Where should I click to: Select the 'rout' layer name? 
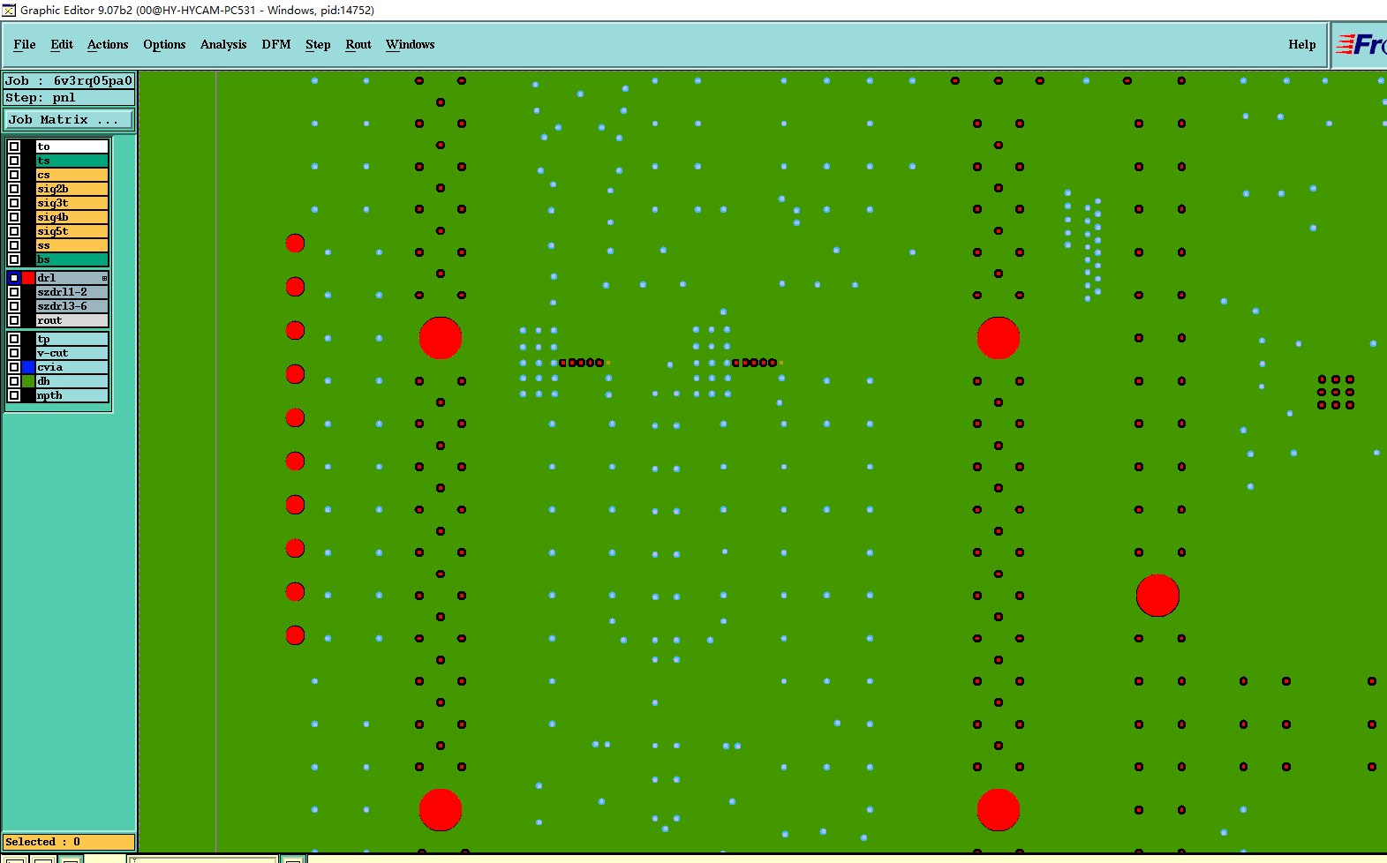pos(72,320)
